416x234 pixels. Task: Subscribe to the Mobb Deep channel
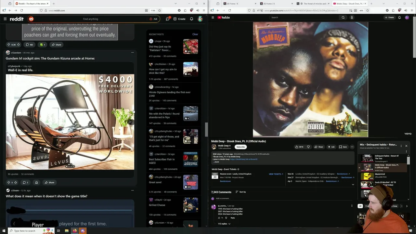pos(240,147)
